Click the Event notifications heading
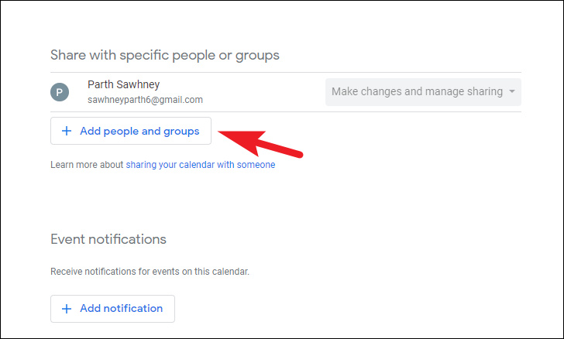This screenshot has width=564, height=339. 108,239
